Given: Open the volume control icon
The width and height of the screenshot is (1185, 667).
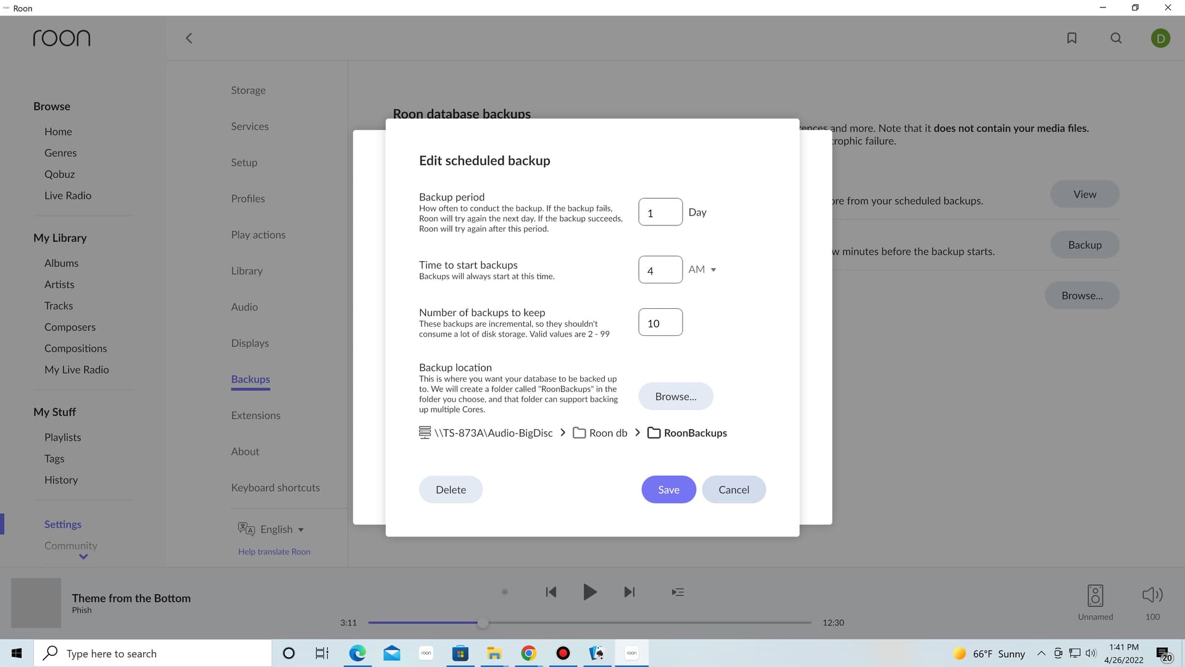Looking at the screenshot, I should point(1152,595).
